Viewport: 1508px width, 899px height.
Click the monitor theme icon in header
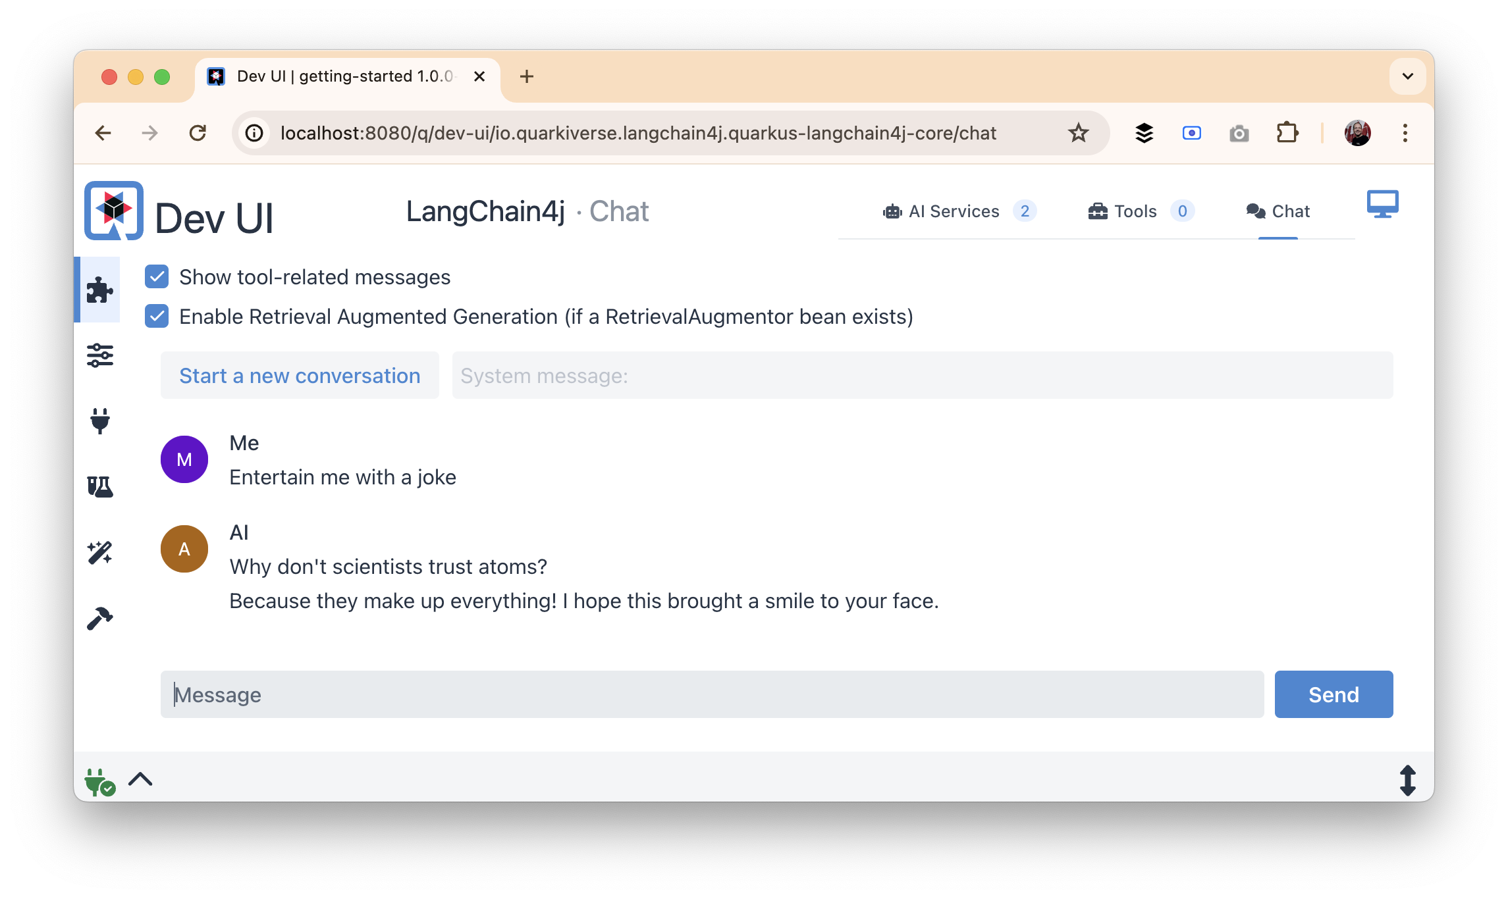tap(1382, 204)
